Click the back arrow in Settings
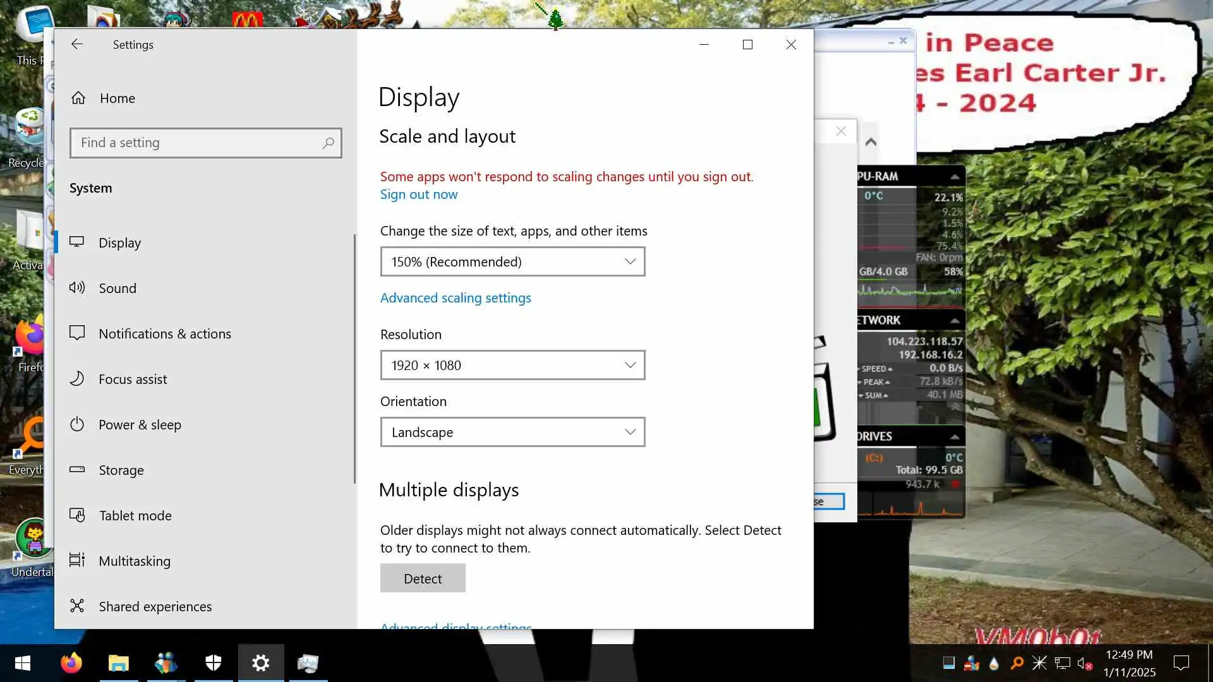Screen dimensions: 1213x682 coord(77,44)
